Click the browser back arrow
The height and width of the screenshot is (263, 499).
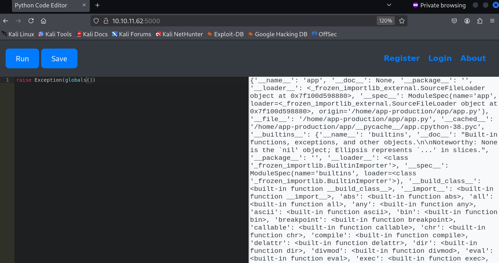point(6,21)
